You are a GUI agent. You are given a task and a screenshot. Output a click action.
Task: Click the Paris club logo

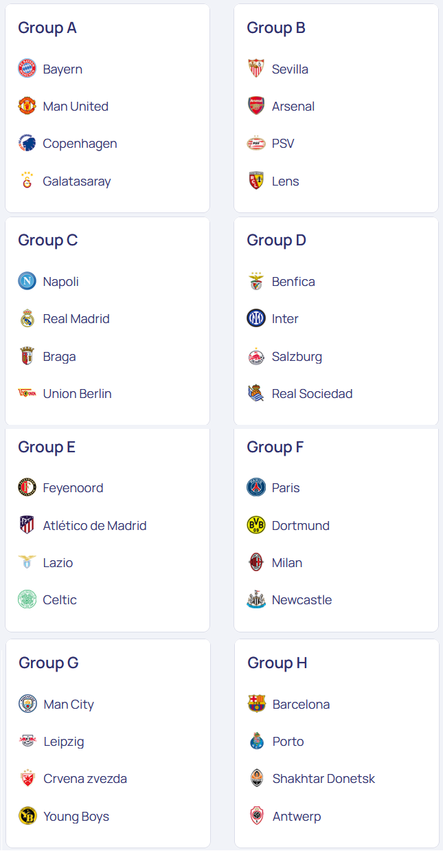click(x=256, y=487)
